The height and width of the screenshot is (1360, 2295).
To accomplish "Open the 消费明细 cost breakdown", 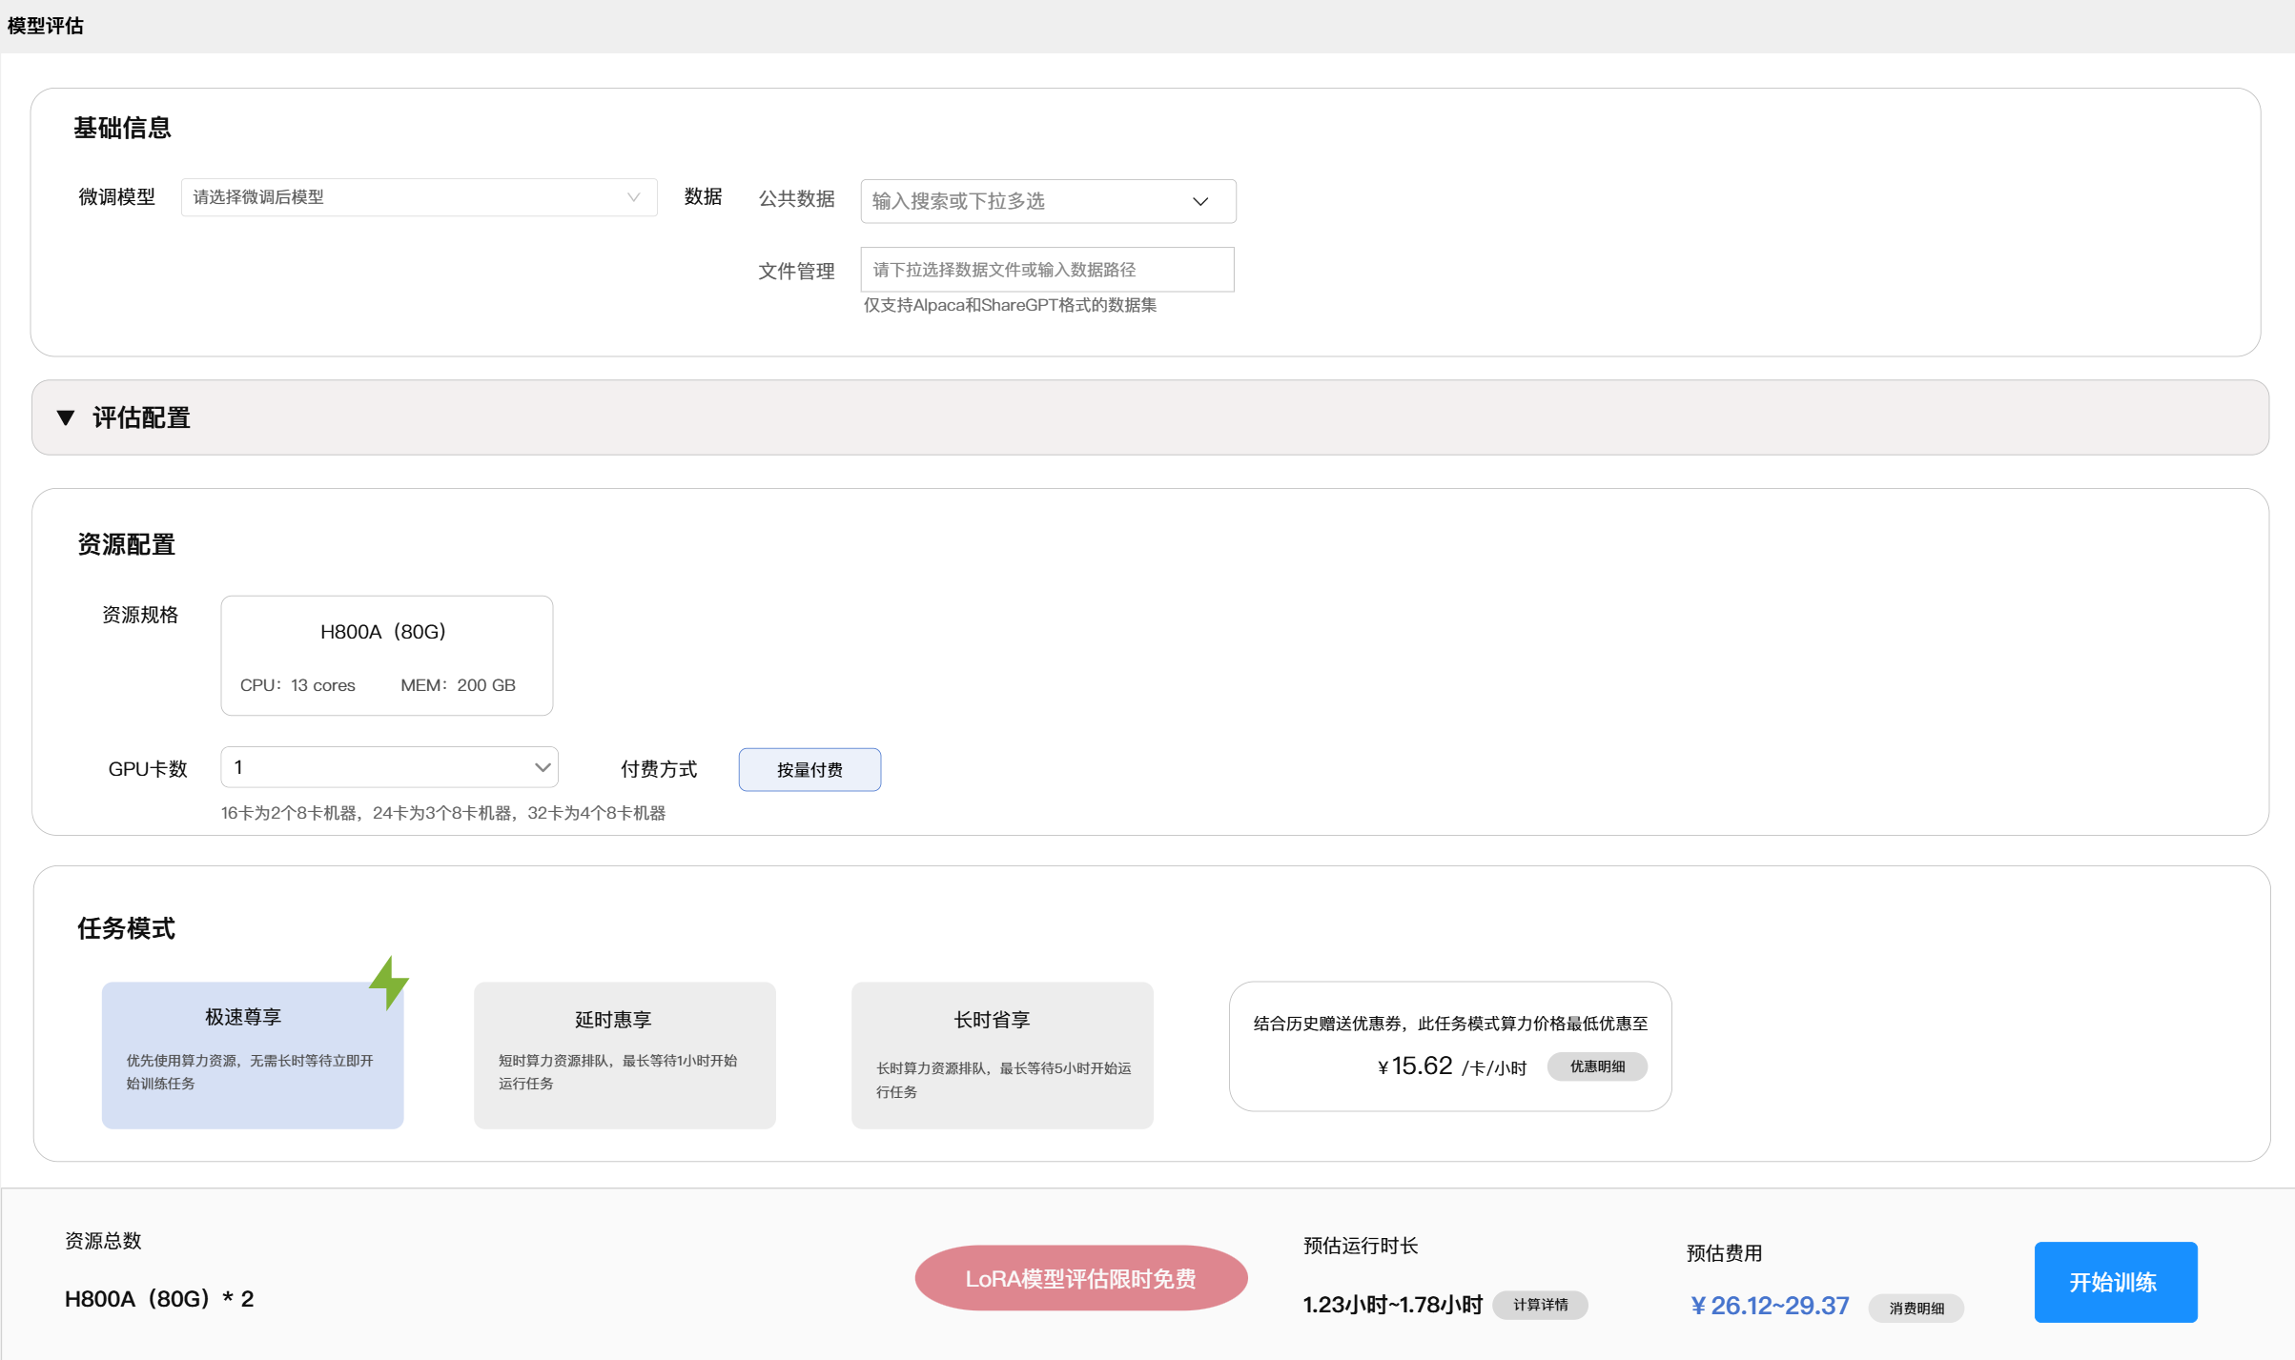I will coord(1916,1309).
